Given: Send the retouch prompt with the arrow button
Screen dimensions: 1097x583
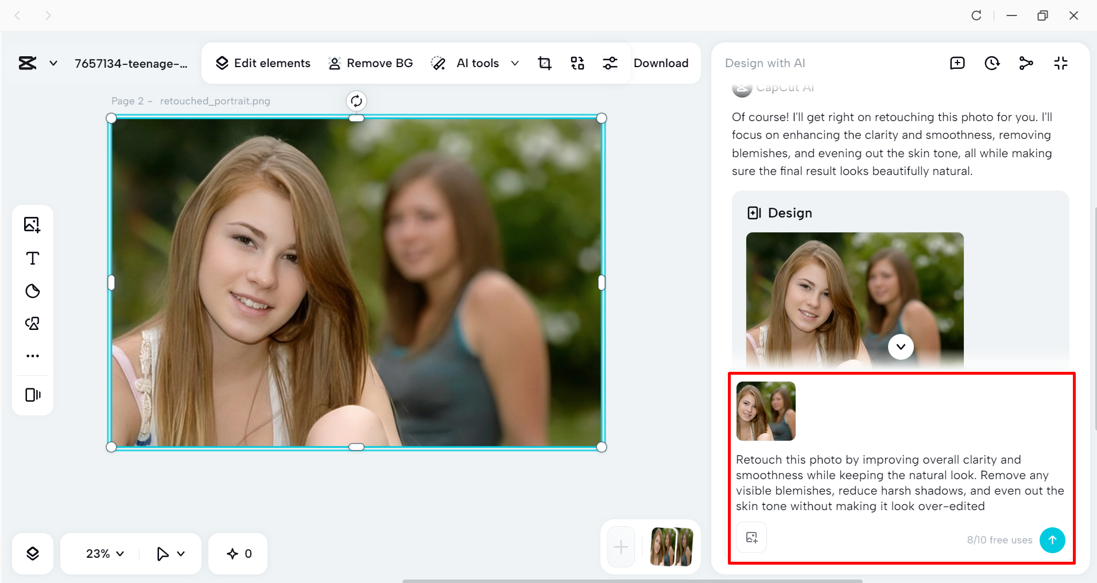Looking at the screenshot, I should tap(1052, 540).
